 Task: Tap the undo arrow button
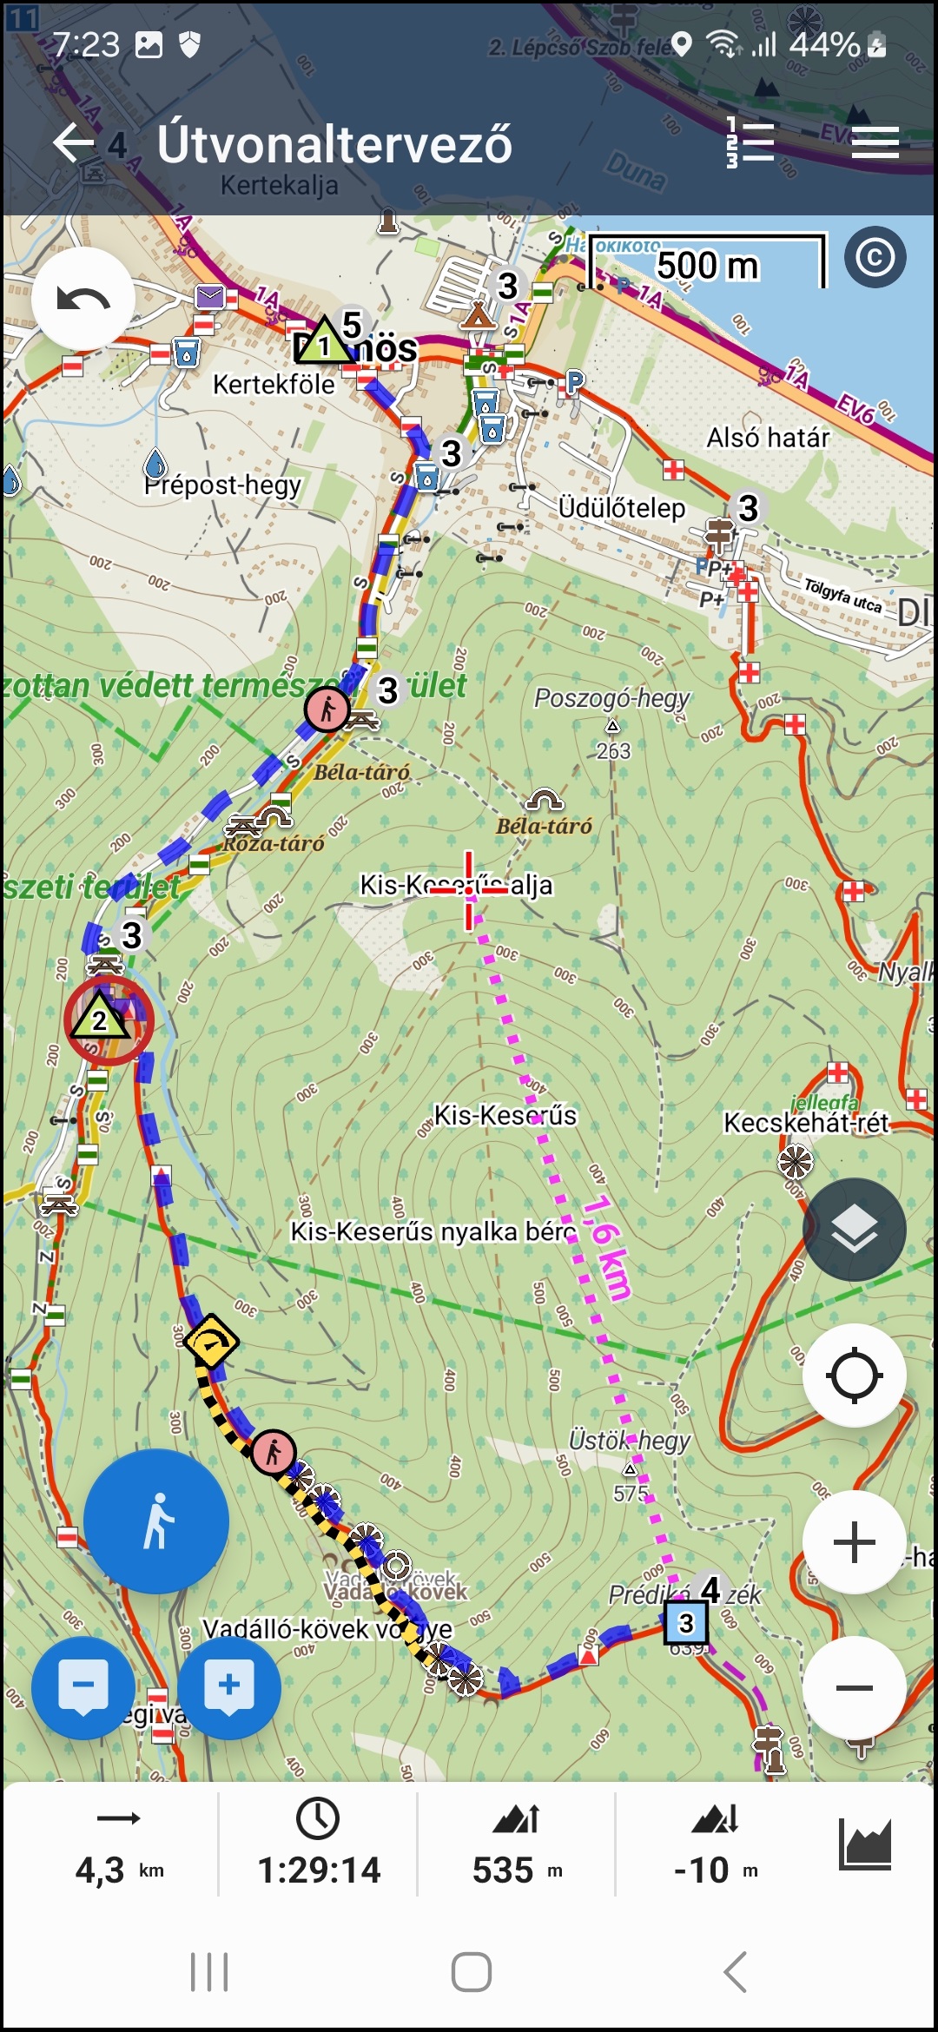tap(83, 299)
